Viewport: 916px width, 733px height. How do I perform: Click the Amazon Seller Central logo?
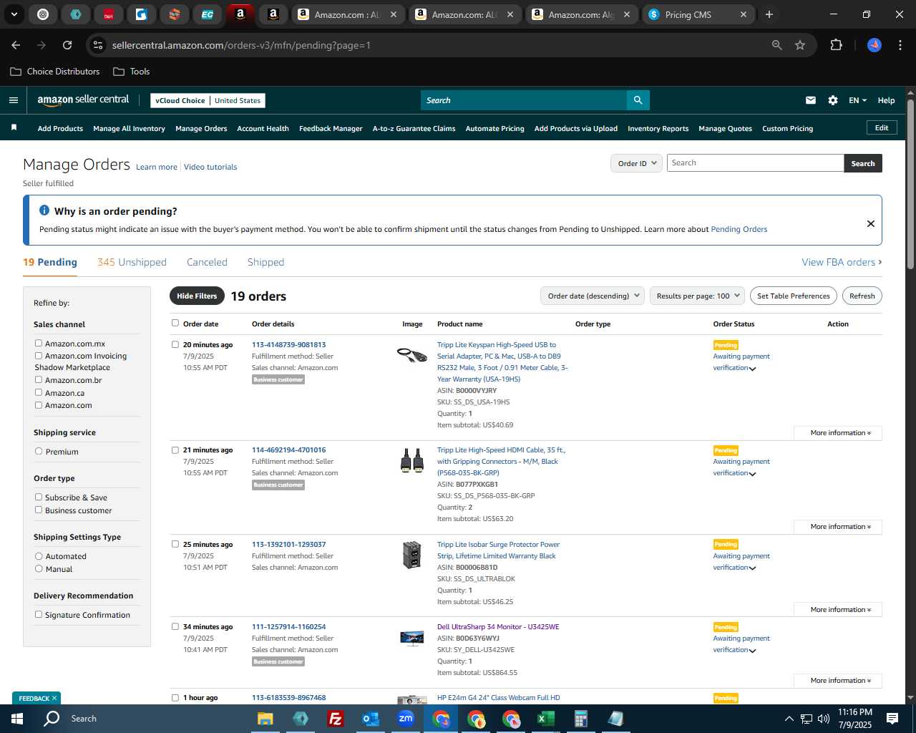pyautogui.click(x=83, y=100)
